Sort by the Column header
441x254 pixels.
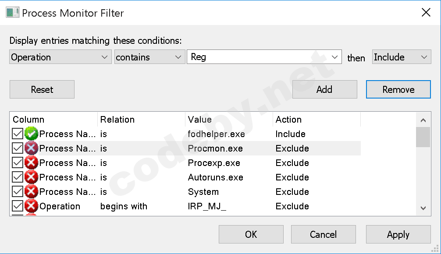[x=54, y=120]
